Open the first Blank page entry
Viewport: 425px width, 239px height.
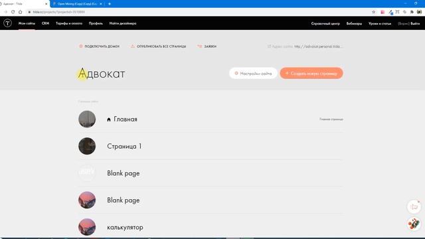(124, 173)
